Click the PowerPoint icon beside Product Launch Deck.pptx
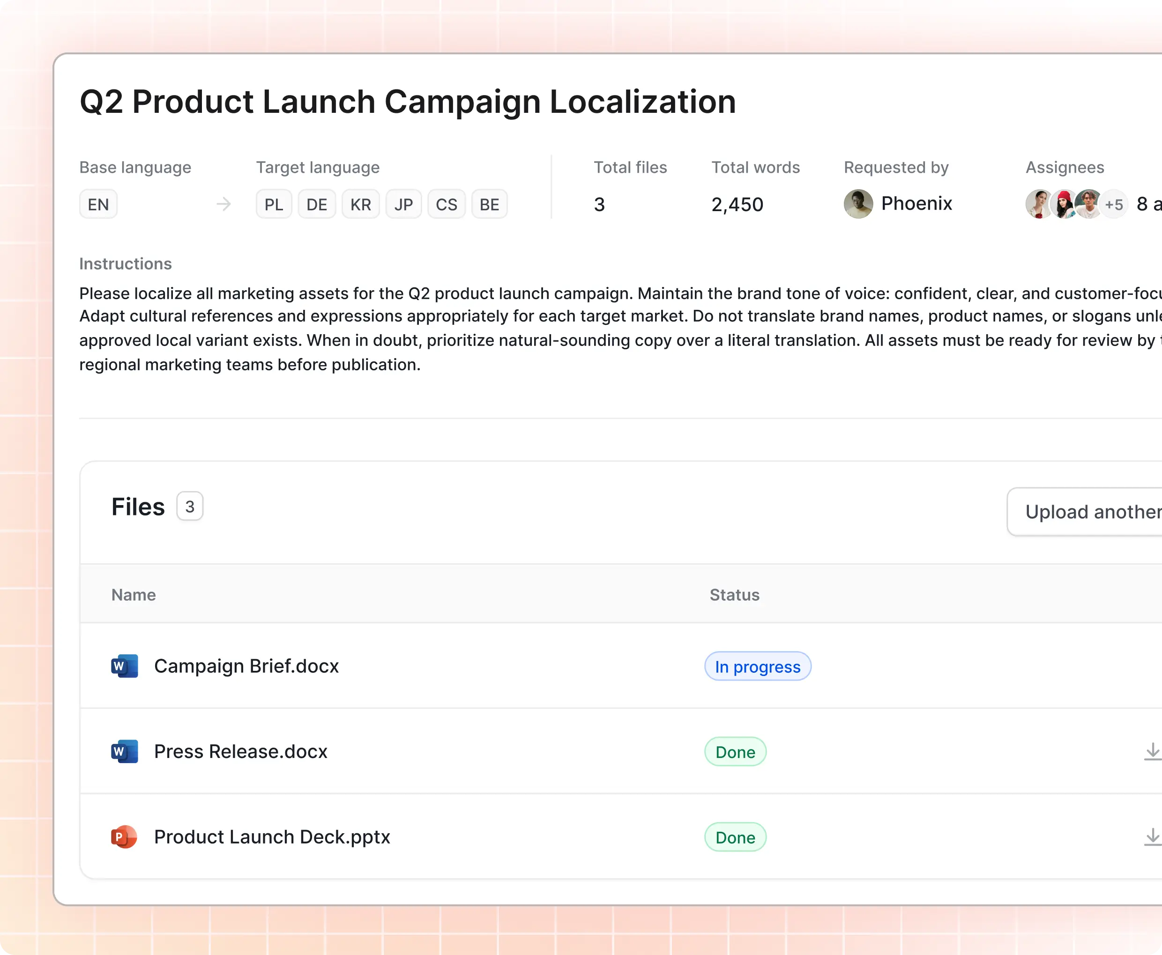The height and width of the screenshot is (955, 1162). coord(125,837)
